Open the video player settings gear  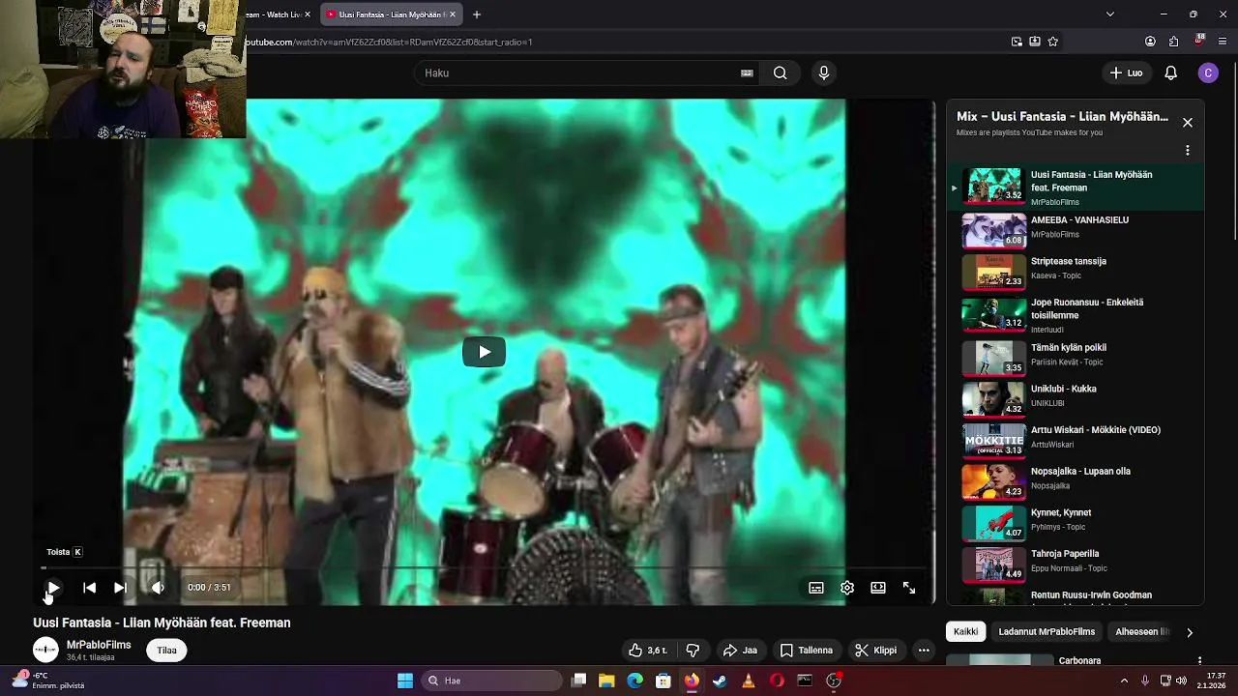point(847,588)
